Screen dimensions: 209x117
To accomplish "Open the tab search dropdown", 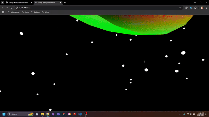I will tap(2, 3).
